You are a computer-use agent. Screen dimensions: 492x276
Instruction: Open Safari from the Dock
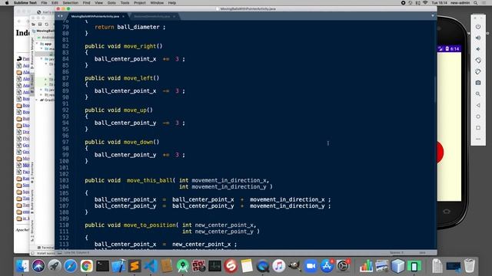coord(70,266)
